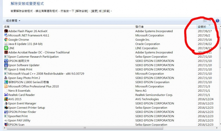Image resolution: width=221 pixels, height=131 pixels.
Task: Select the Realtek Card Reader name
Action: tap(21, 95)
